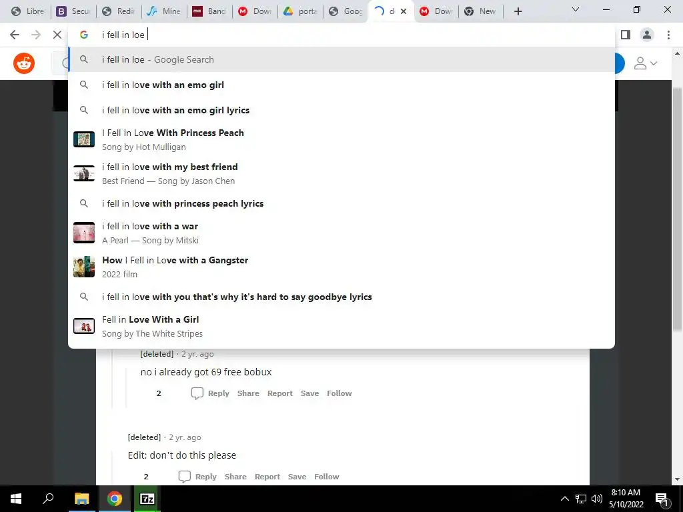
Task: Reply to the '69 free bobux' comment
Action: click(x=218, y=393)
